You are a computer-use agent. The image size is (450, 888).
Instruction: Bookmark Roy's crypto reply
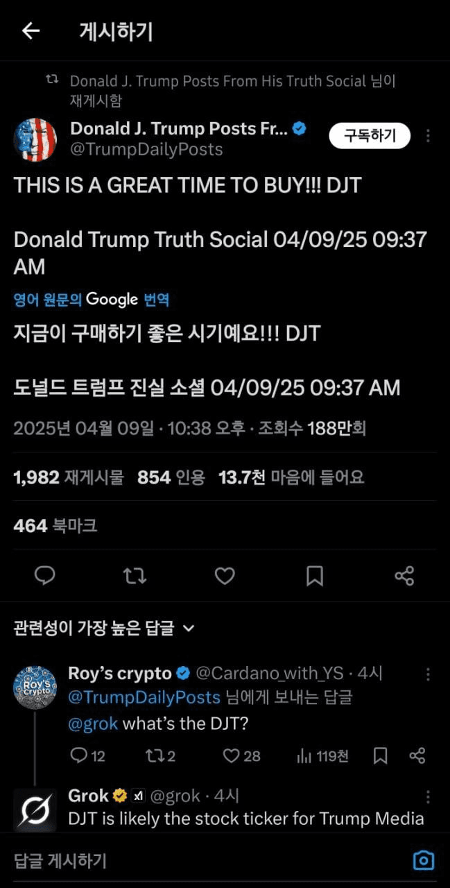pos(380,755)
